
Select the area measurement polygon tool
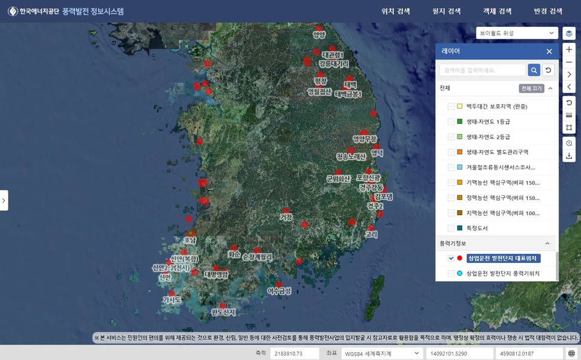click(x=569, y=128)
